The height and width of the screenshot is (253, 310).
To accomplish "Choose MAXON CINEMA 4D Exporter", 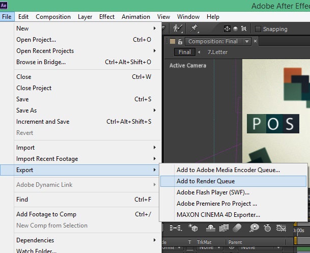I will coord(233,215).
